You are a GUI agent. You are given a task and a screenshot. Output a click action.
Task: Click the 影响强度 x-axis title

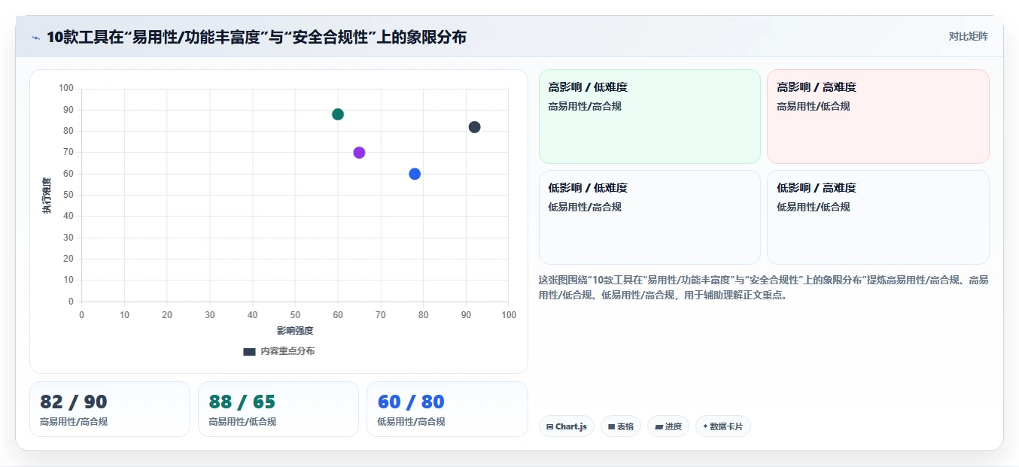[295, 330]
